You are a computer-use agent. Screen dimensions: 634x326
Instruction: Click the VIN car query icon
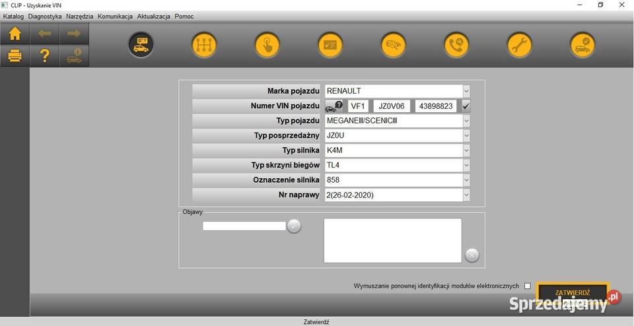coord(334,106)
